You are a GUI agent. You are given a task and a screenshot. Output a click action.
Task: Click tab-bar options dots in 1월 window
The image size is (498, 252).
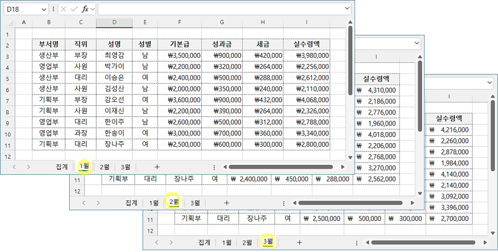point(214,167)
